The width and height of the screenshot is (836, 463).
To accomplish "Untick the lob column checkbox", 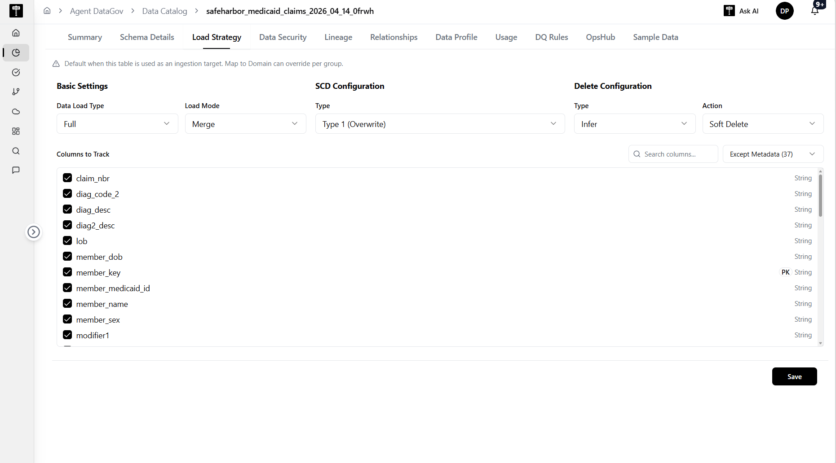I will pyautogui.click(x=67, y=241).
